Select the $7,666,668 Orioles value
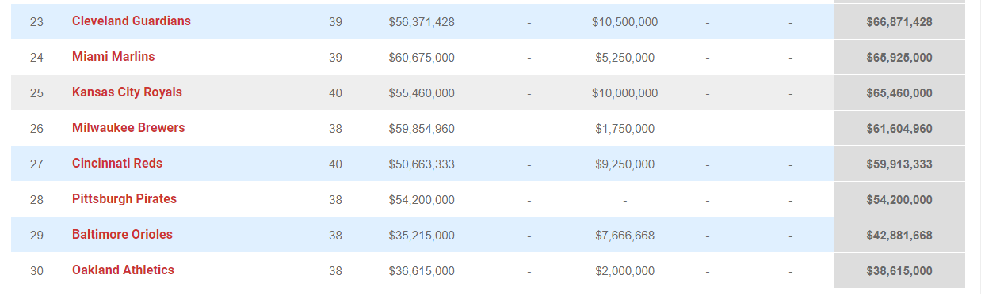The image size is (981, 294). coord(624,236)
